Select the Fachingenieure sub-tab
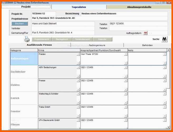The image size is (173, 132). (97, 45)
